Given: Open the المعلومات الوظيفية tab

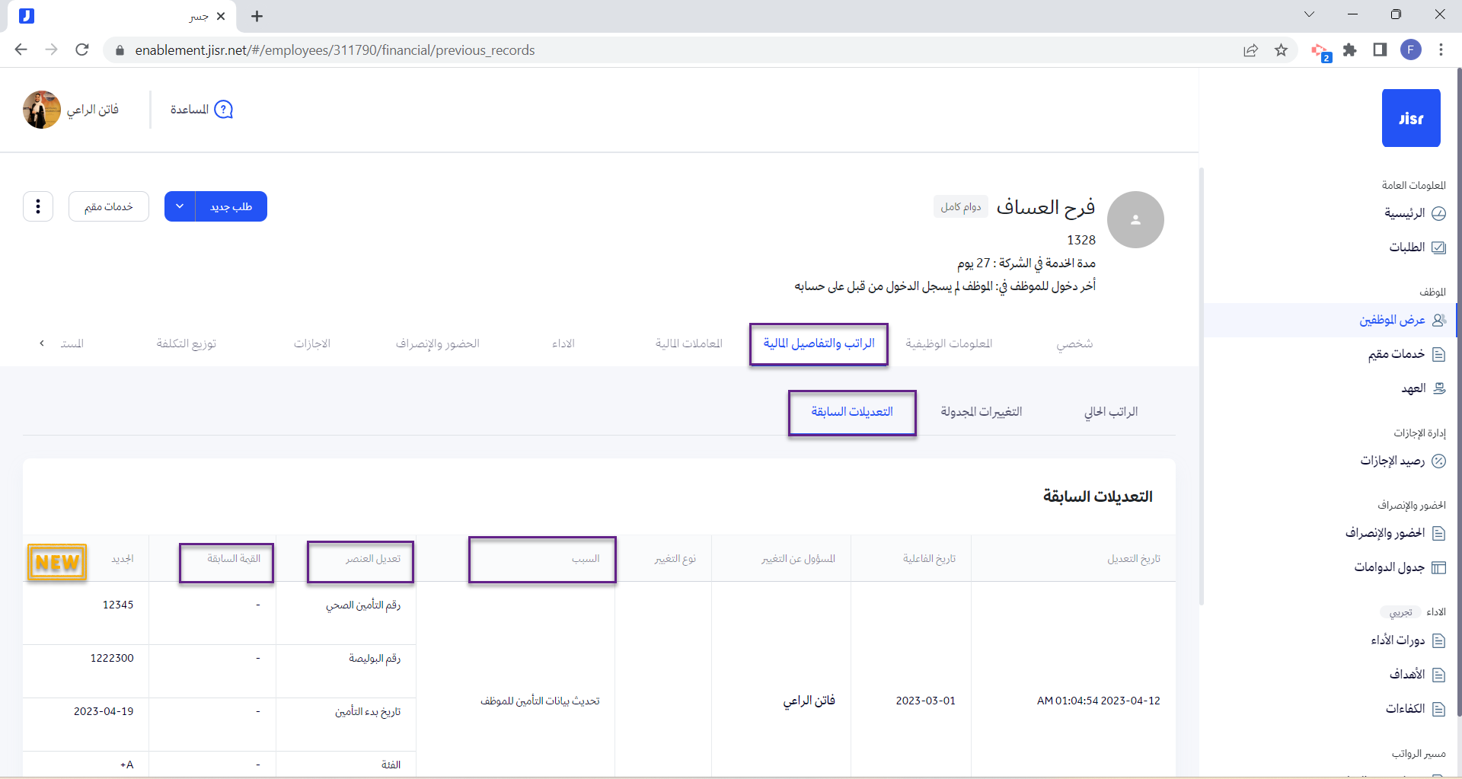Looking at the screenshot, I should click(x=948, y=343).
